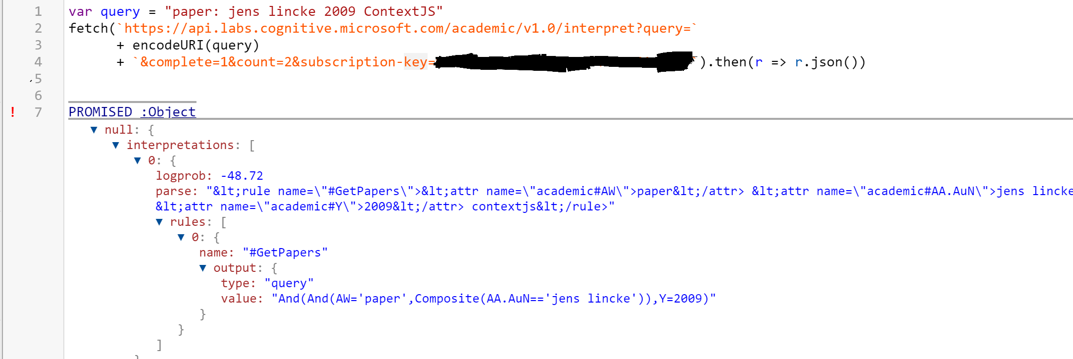Click the red error exclamation mark icon
The image size is (1073, 359).
click(x=13, y=112)
